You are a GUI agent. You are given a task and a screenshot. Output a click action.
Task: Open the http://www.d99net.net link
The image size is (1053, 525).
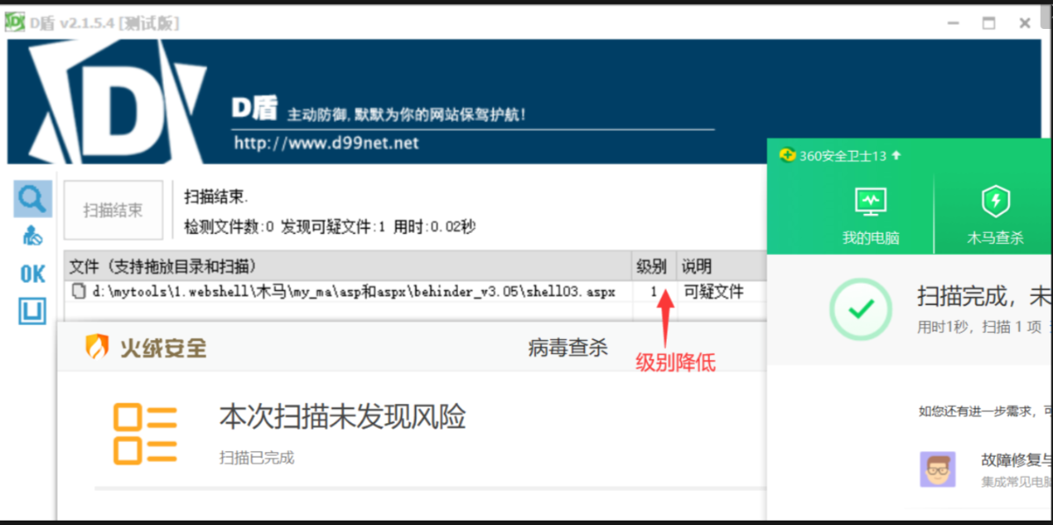[x=326, y=143]
